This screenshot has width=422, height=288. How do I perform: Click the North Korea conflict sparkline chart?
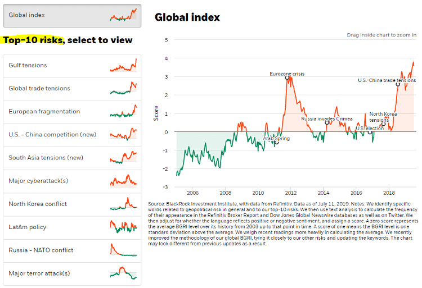click(x=123, y=203)
